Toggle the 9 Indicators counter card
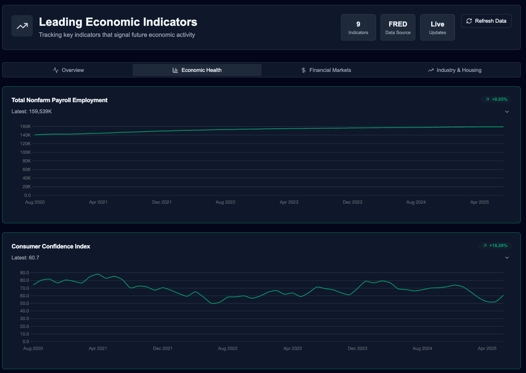The height and width of the screenshot is (373, 526). click(x=358, y=27)
